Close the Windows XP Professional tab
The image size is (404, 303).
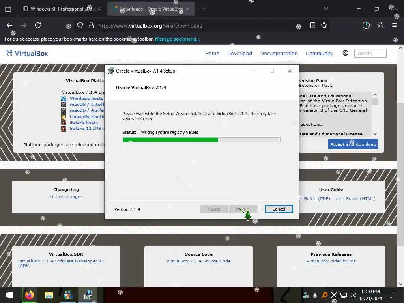99,9
